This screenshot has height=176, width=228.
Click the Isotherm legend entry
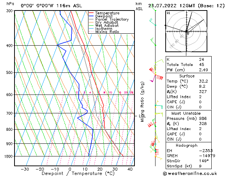(x=104, y=29)
